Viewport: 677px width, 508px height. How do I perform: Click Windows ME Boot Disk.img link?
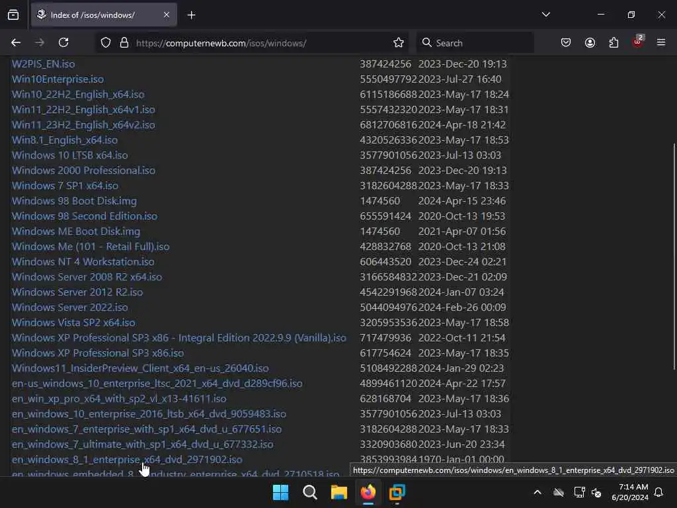(76, 231)
